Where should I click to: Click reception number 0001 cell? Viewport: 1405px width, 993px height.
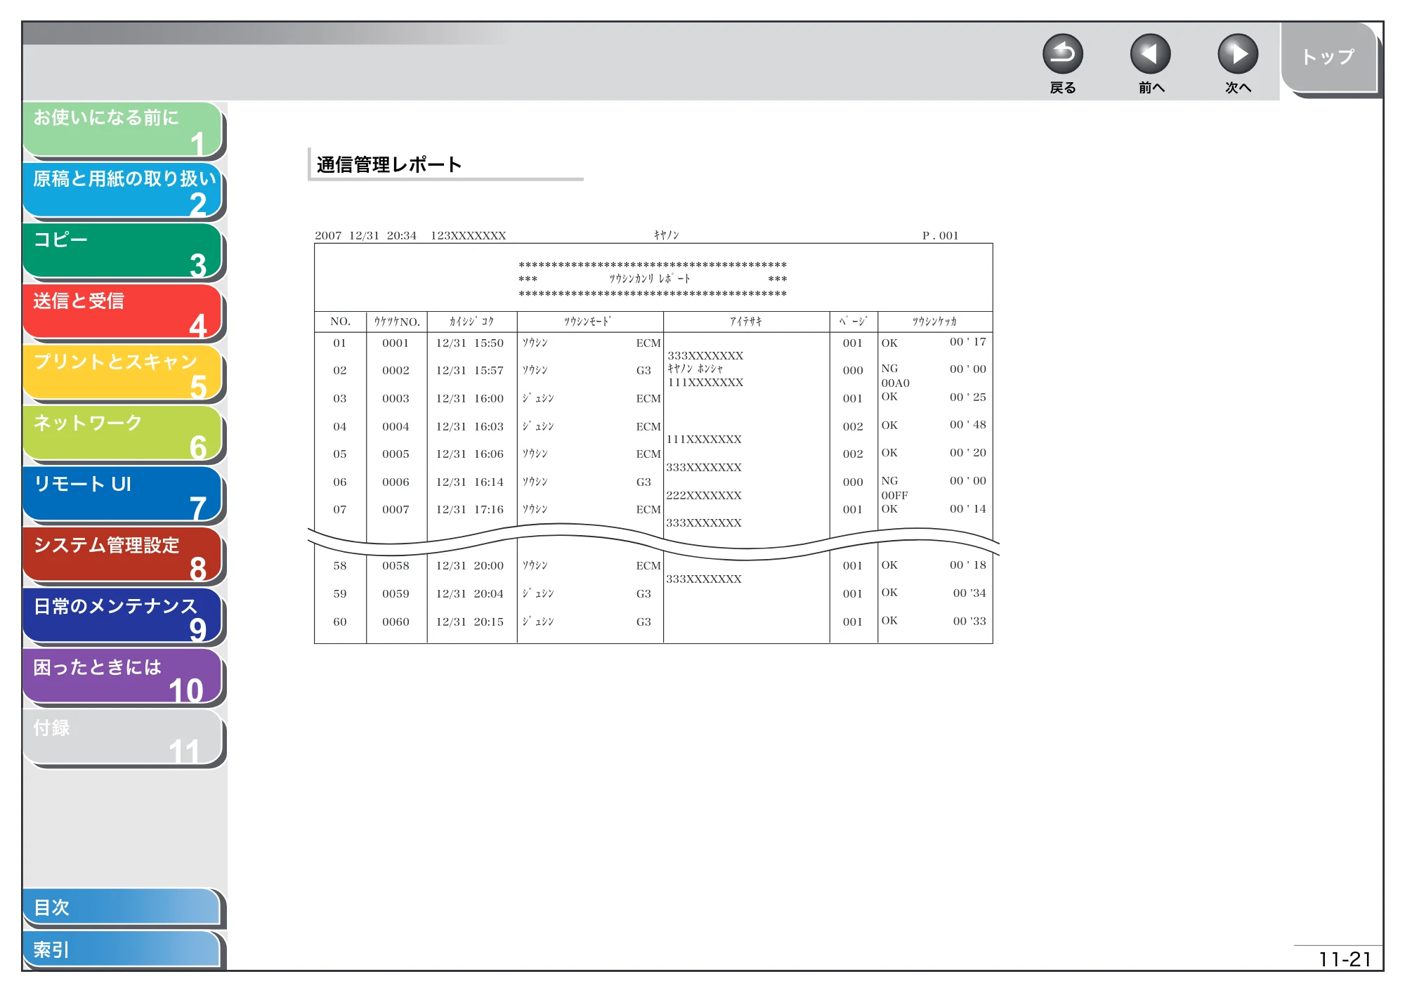[396, 343]
